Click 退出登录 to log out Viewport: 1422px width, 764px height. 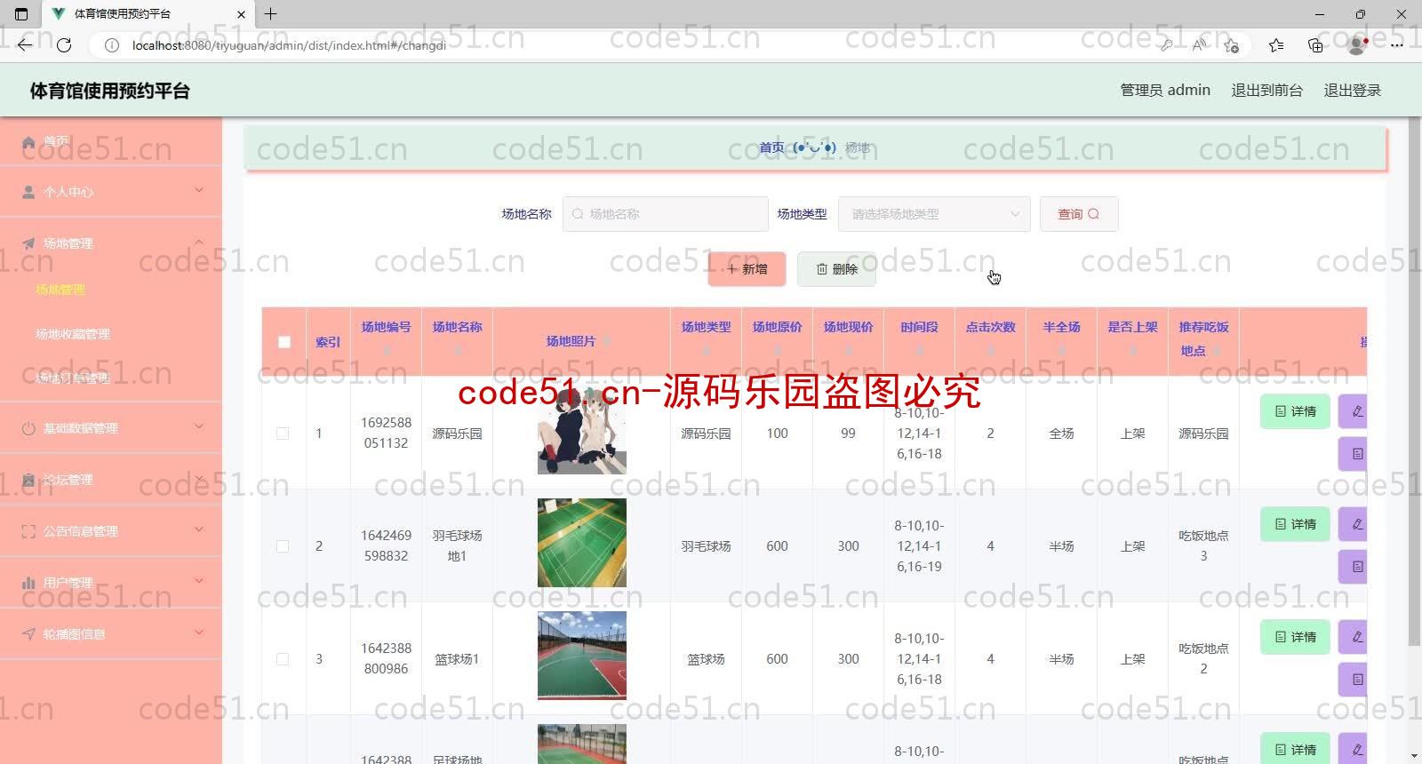[1352, 90]
